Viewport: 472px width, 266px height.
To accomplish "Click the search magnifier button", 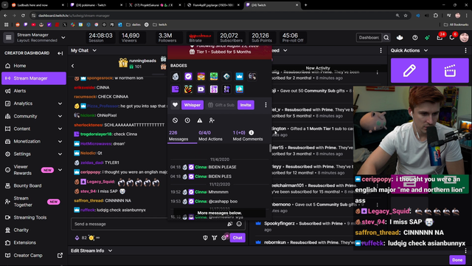I will pos(386,38).
